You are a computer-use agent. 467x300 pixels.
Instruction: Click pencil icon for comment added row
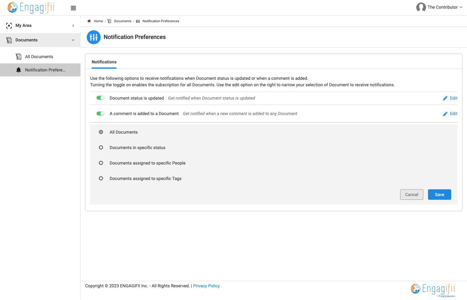tap(445, 114)
